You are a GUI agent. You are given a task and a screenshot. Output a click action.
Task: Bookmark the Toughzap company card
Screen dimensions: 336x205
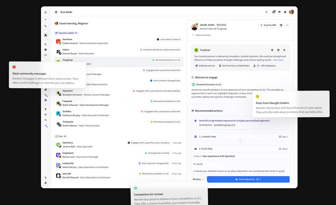tap(272, 50)
